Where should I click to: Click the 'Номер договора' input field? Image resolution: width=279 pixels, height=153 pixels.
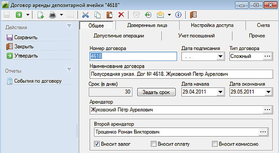tap(133, 57)
